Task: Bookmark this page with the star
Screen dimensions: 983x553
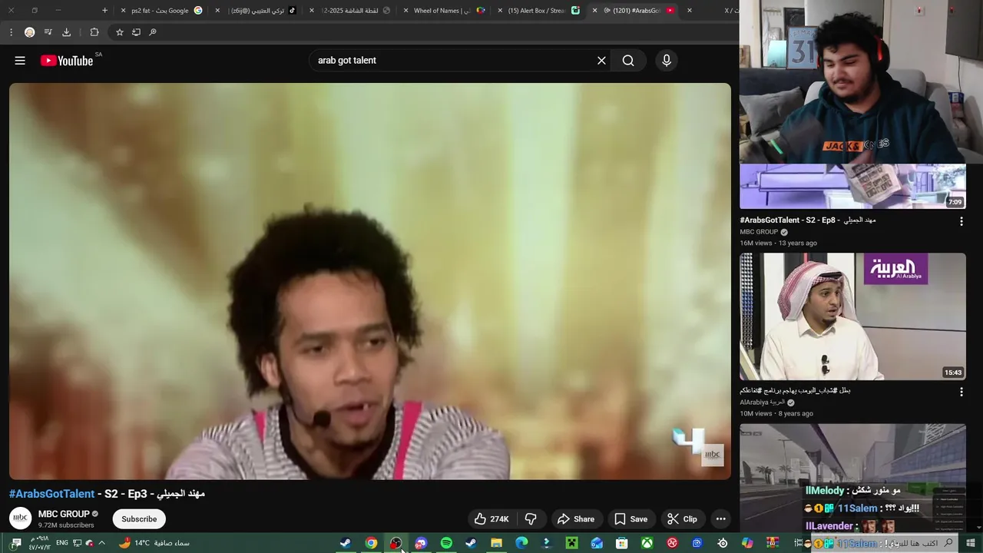Action: [120, 32]
